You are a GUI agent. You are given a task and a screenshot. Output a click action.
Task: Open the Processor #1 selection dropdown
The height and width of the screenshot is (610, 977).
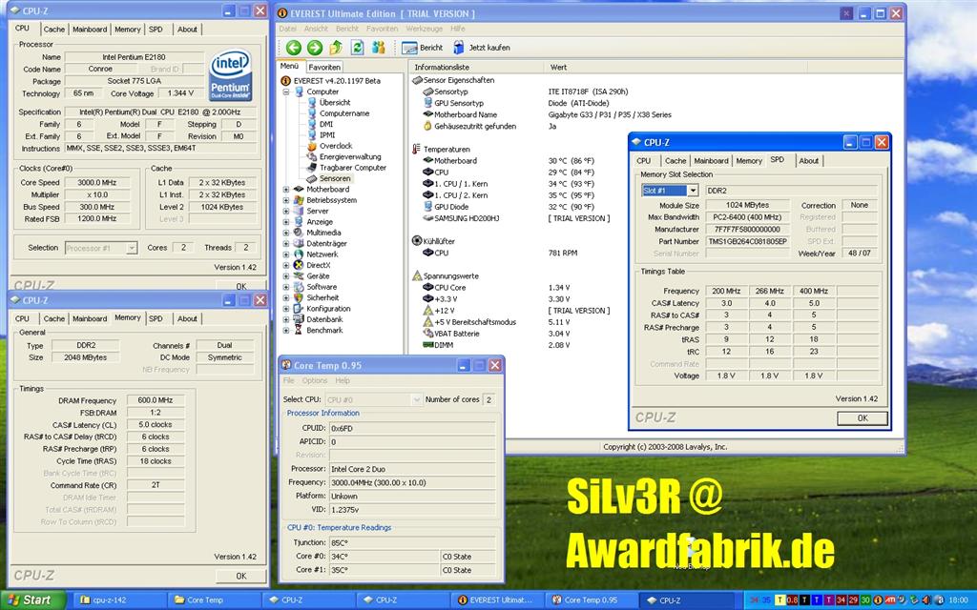pos(132,248)
